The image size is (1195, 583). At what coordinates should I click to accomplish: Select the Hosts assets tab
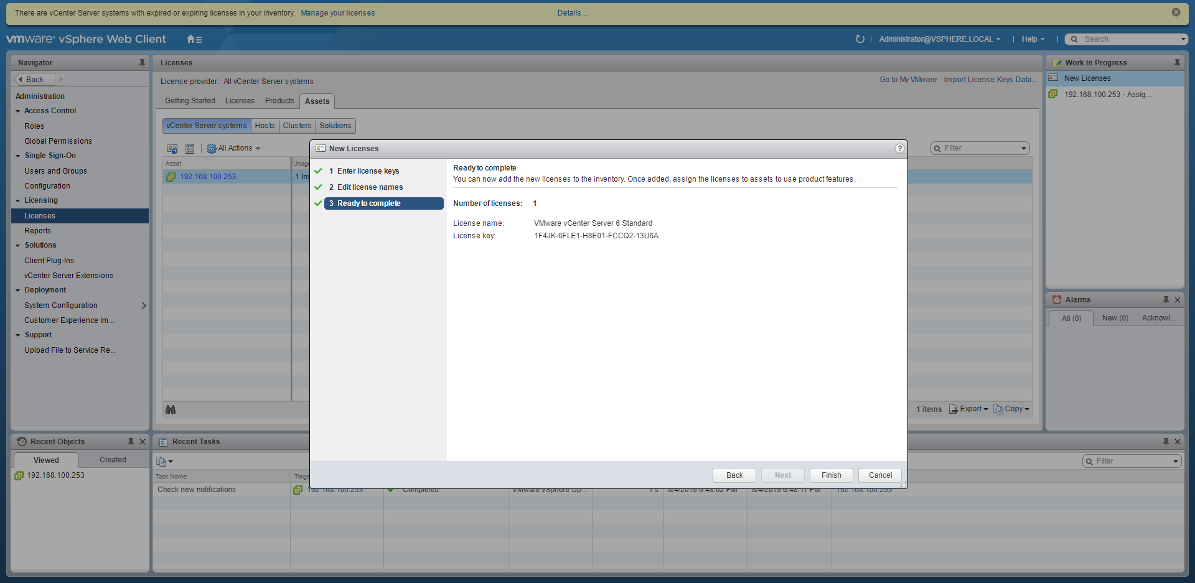[265, 126]
